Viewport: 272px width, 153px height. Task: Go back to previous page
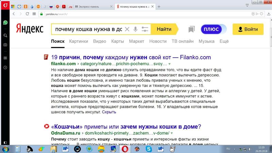point(14,14)
